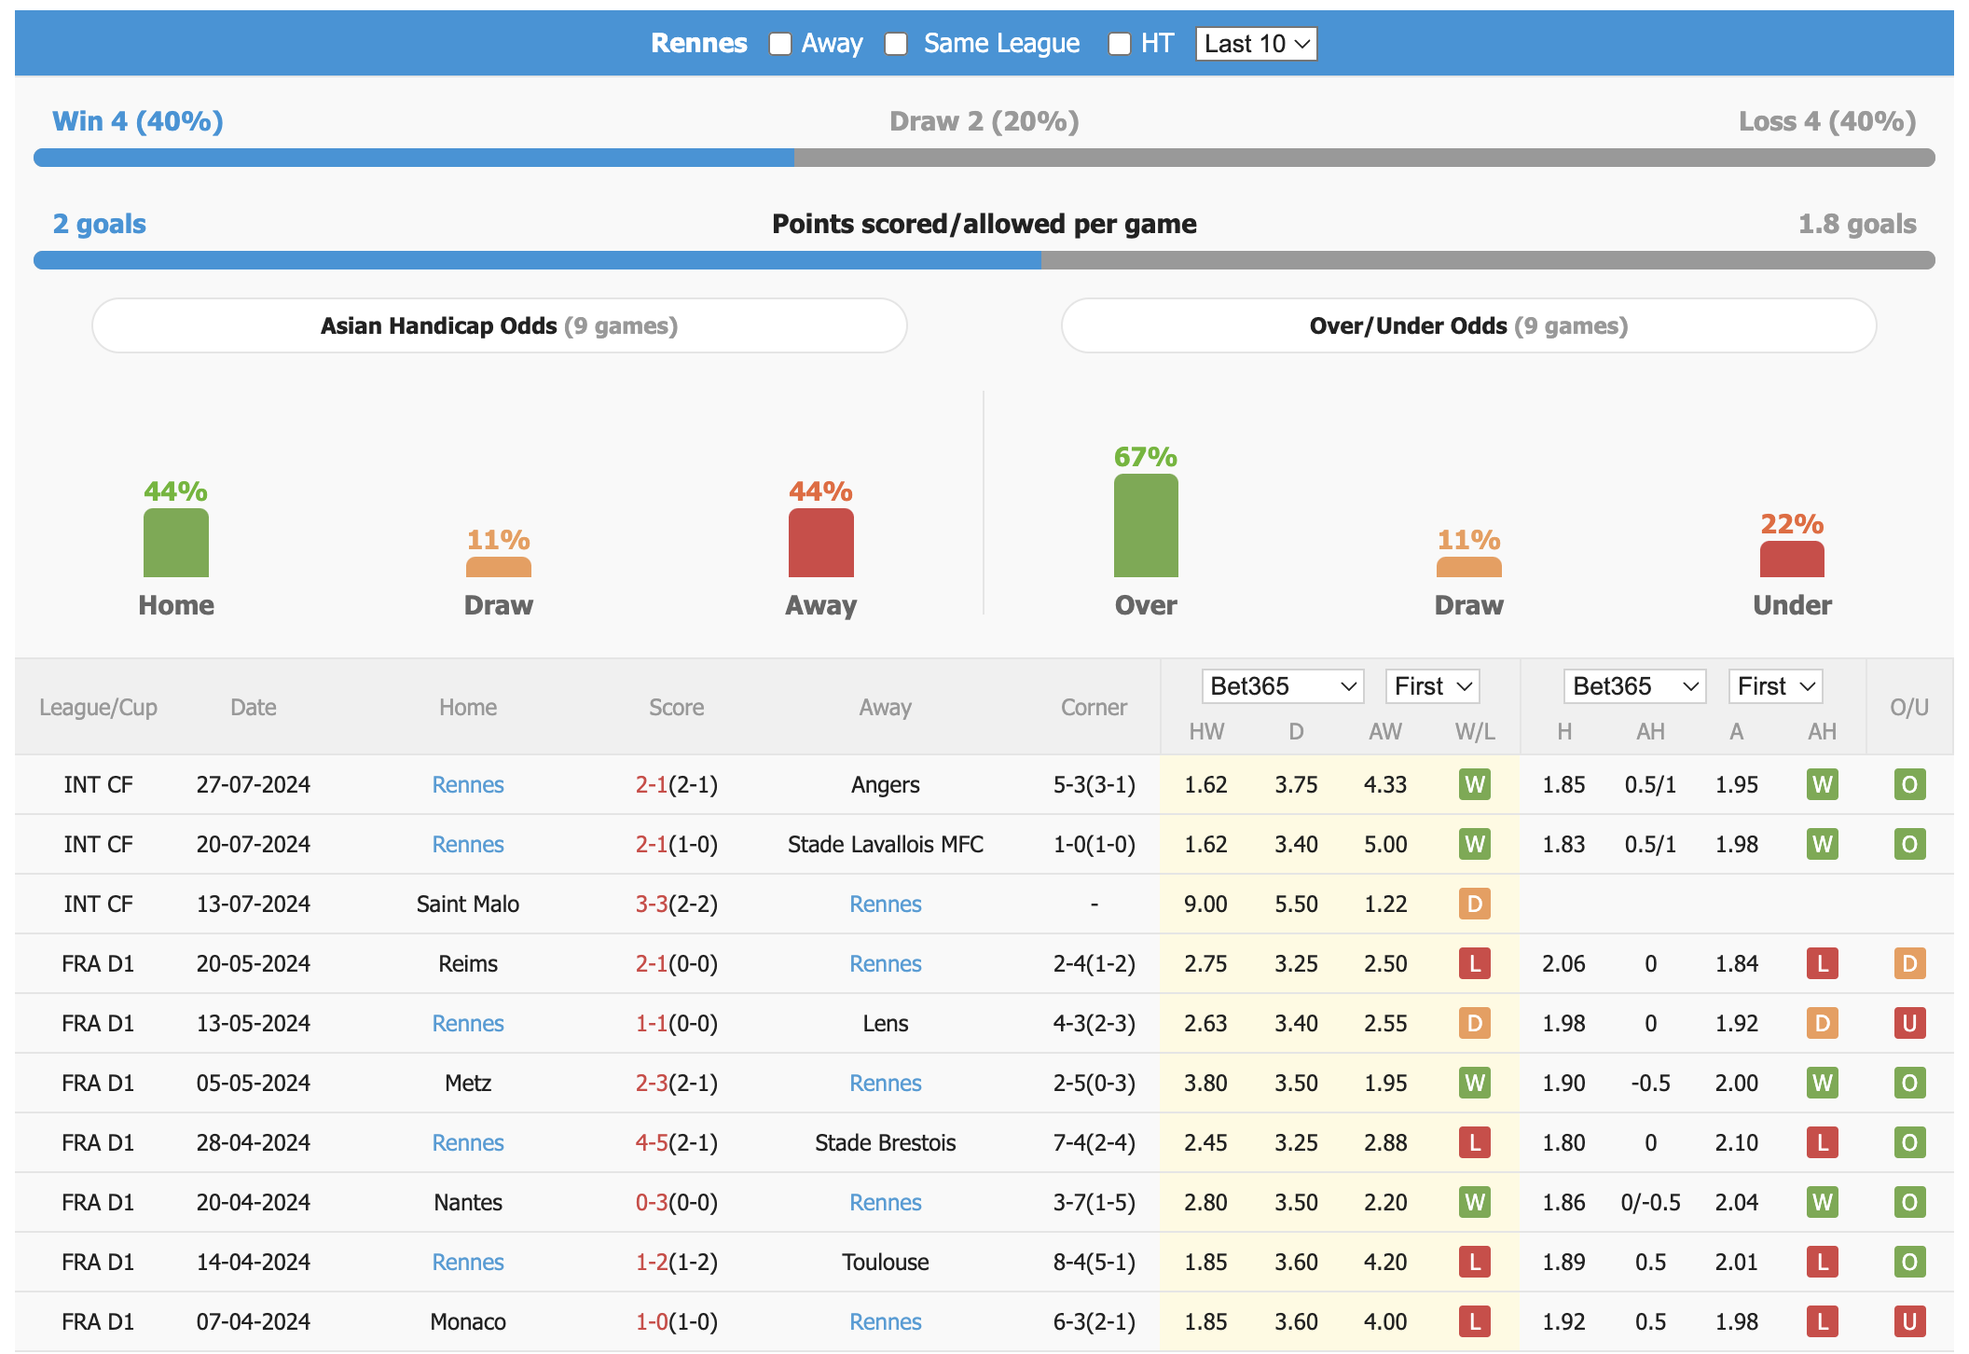Open the 3-3 score of Saint Malo match
Screen dimensions: 1969x1354
(x=652, y=904)
